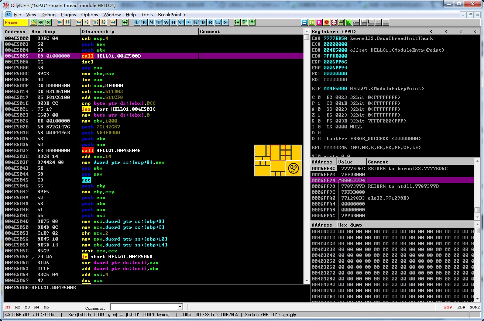Expand the Command combo box dropdown
This screenshot has height=321, width=484.
180,307
